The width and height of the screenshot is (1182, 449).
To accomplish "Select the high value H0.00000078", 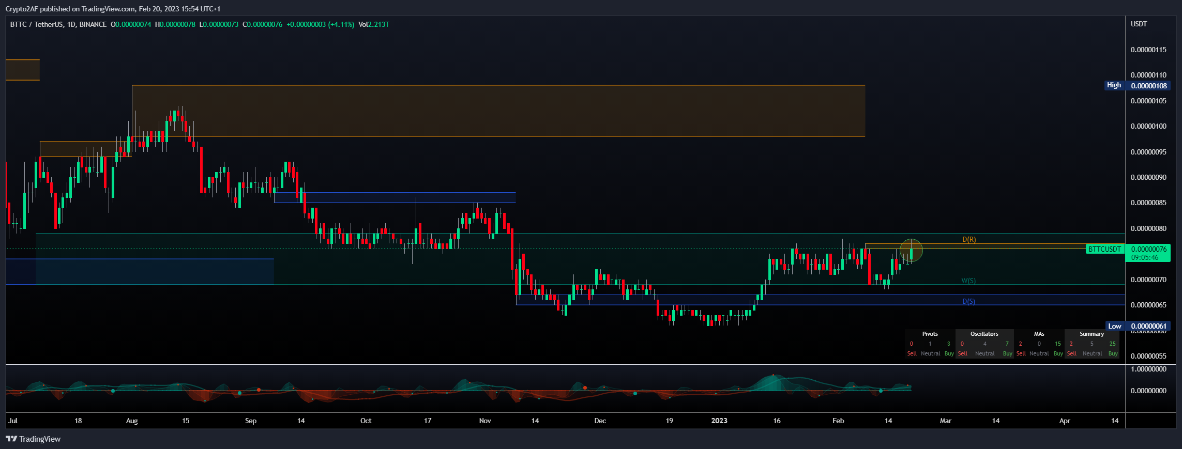I will click(175, 24).
